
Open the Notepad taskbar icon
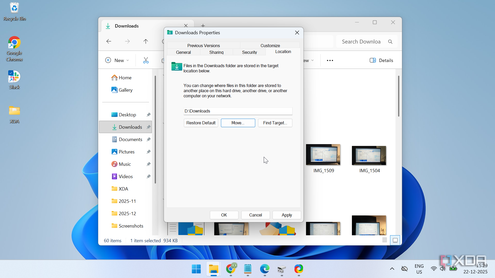pyautogui.click(x=247, y=269)
